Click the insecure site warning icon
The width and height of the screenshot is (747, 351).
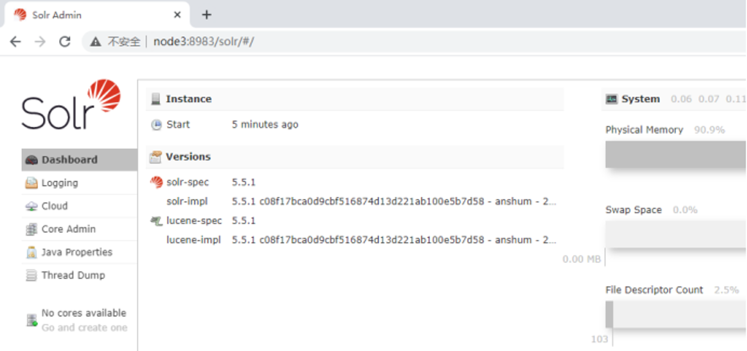[96, 42]
